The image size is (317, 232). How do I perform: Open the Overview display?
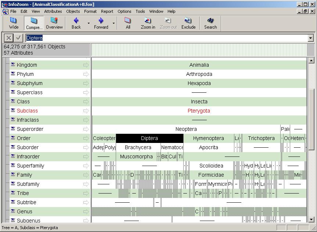54,23
